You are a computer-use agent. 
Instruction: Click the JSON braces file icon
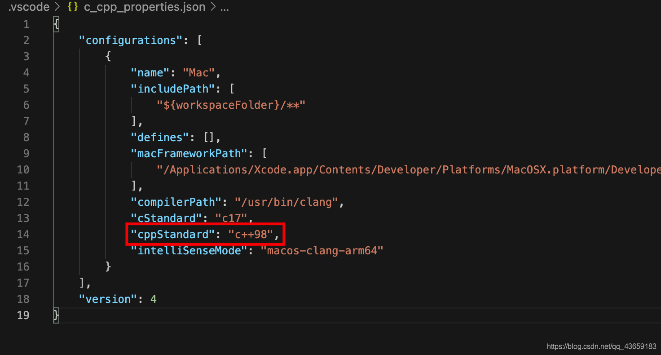(x=73, y=7)
